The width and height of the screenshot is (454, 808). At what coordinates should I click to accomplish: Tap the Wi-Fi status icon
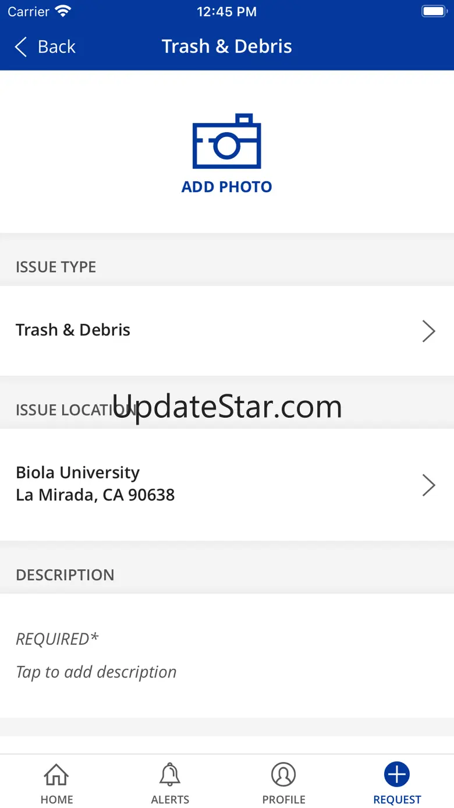pos(62,11)
